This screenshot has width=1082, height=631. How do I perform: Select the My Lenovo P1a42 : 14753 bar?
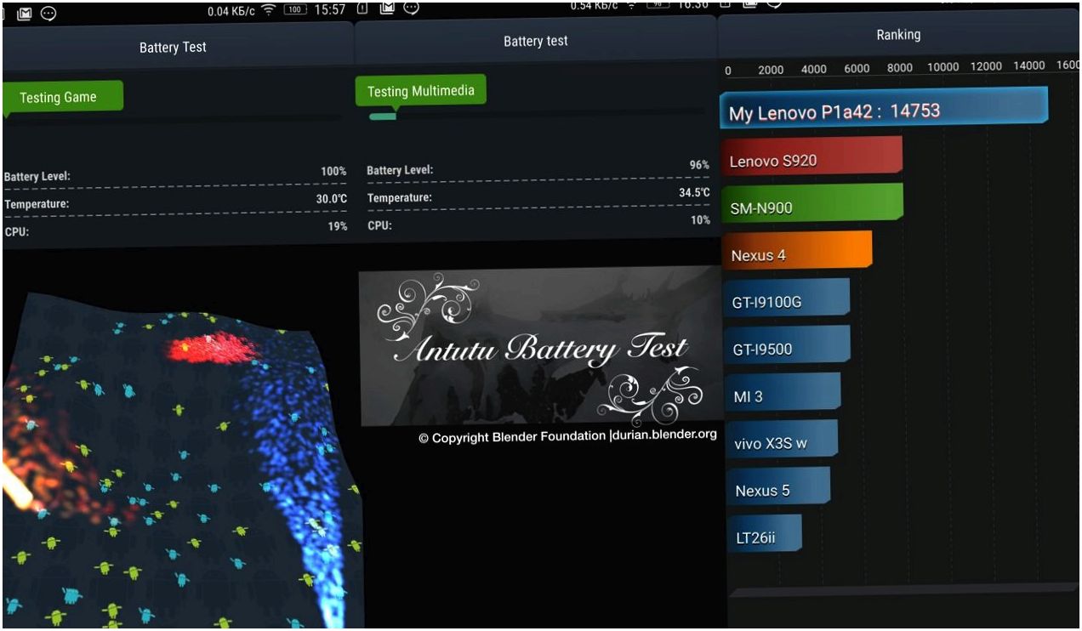pos(884,109)
